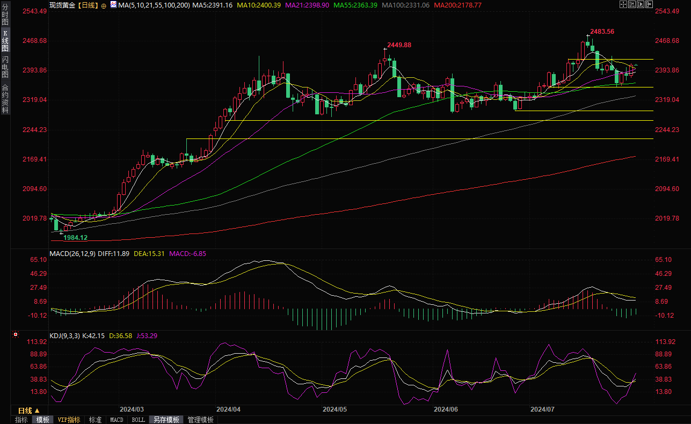Screen dimensions: 691x424
Task: Open 管理模板 template manager
Action: click(200, 420)
